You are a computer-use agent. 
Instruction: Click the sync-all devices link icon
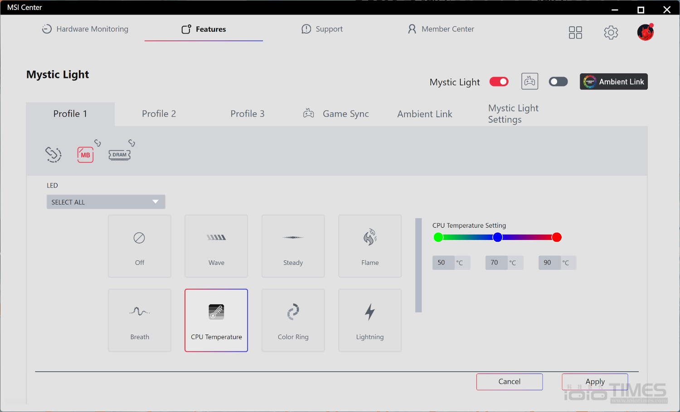[x=53, y=154]
